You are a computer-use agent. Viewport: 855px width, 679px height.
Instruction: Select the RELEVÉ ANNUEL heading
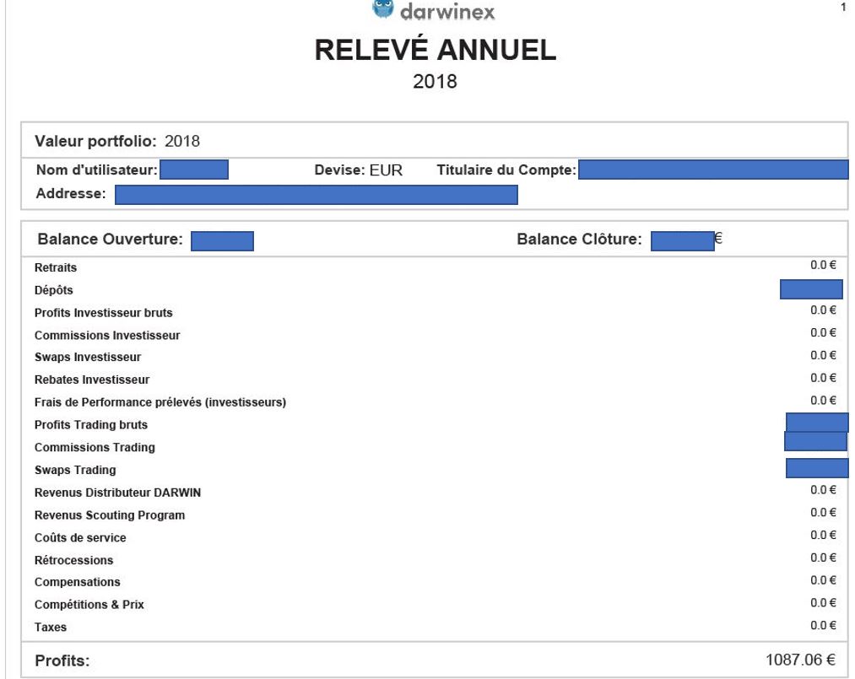point(436,49)
